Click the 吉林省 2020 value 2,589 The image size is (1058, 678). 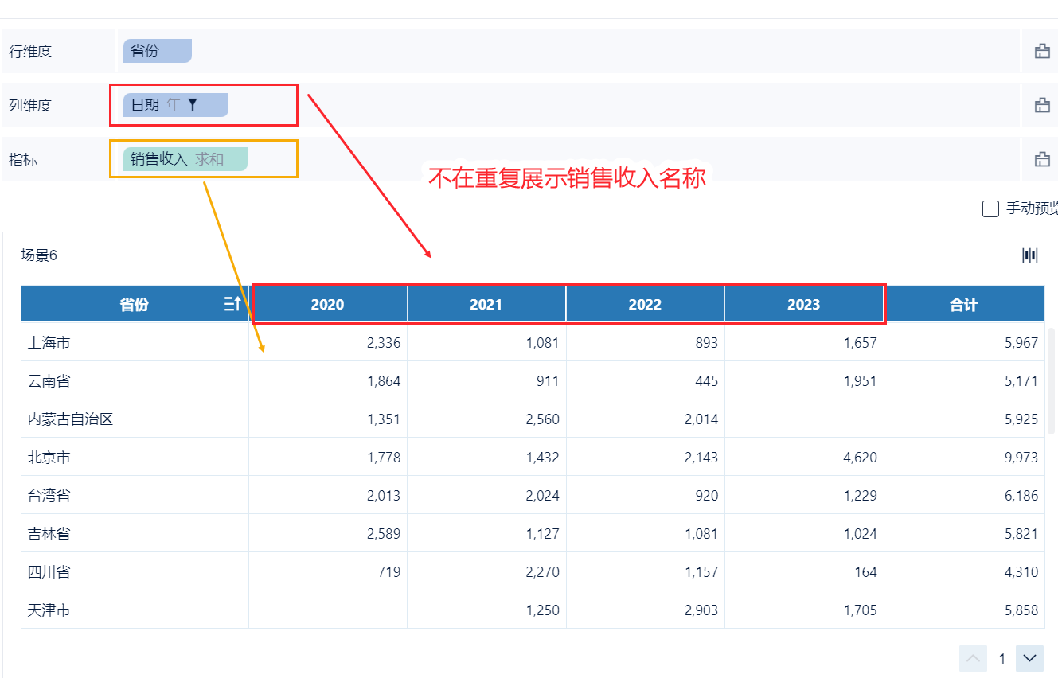384,534
